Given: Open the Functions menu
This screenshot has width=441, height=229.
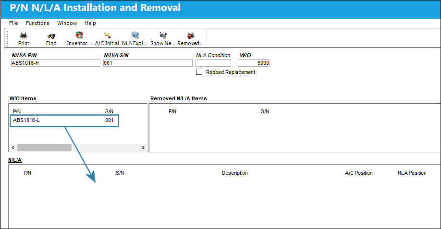Looking at the screenshot, I should [x=37, y=23].
